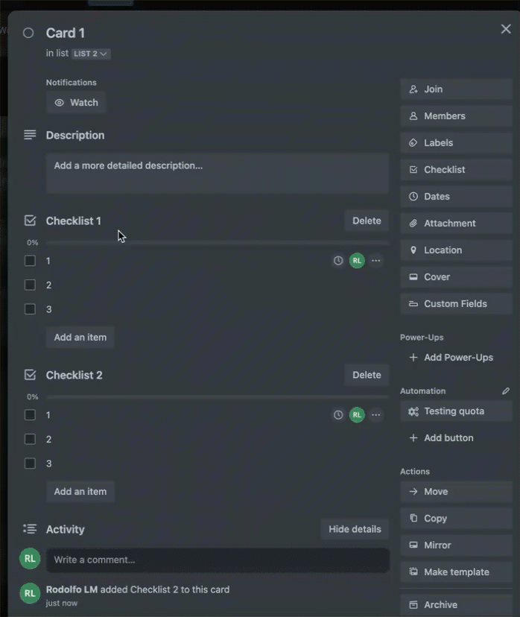Viewport: 520px width, 617px height.
Task: Click Add an item under Checklist 2
Action: 80,492
